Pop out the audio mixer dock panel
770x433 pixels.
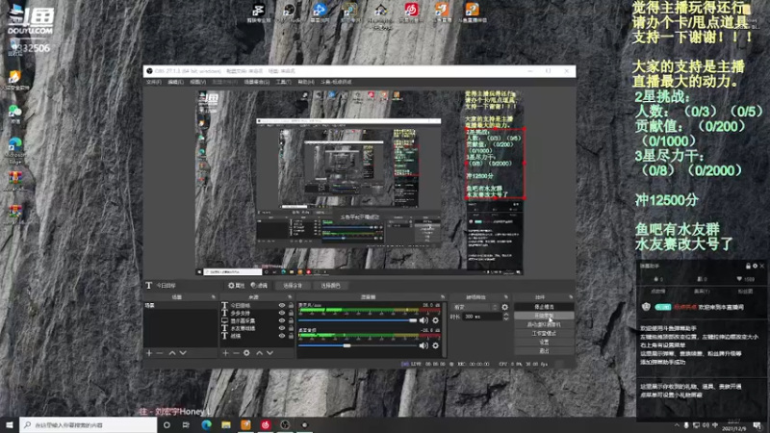point(443,297)
